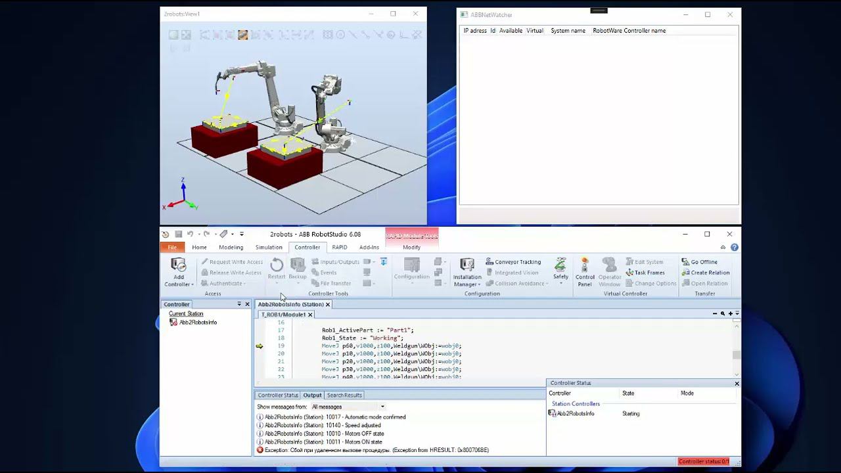Screen dimensions: 841x473
Task: Click the Safety icon
Action: [x=560, y=265]
